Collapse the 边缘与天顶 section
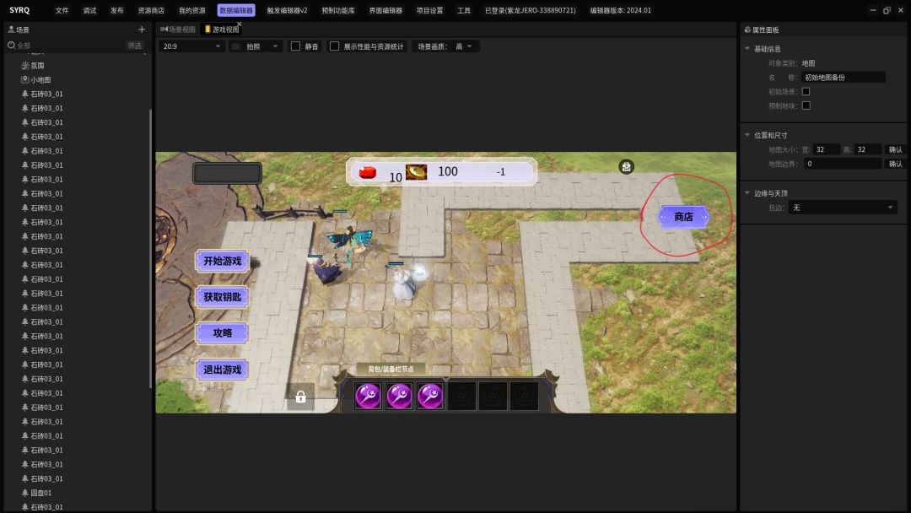This screenshot has height=513, width=911. coord(747,193)
